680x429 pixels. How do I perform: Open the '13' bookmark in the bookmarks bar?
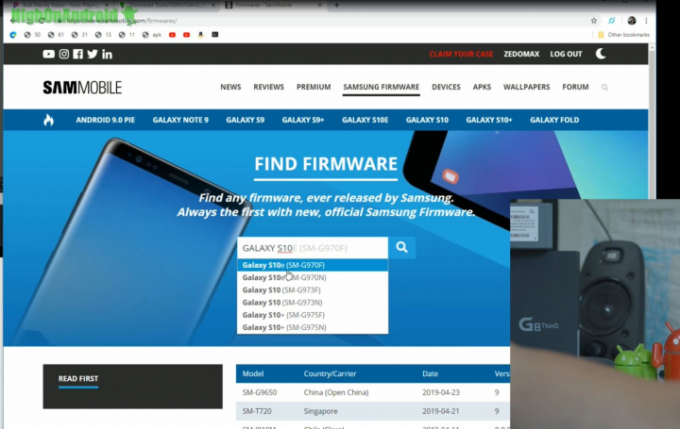point(103,35)
